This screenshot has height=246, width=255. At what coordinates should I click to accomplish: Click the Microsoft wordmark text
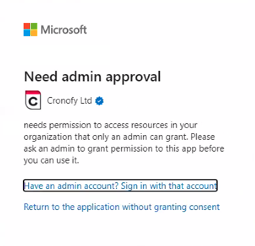(x=64, y=30)
